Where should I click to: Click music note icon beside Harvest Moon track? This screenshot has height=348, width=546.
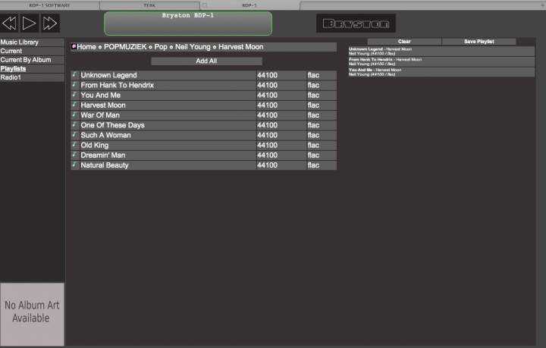click(x=75, y=105)
